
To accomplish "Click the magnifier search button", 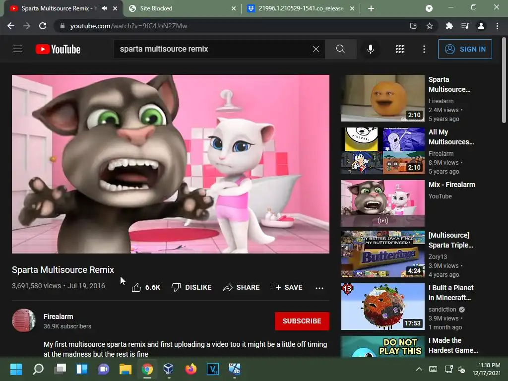I will click(x=340, y=49).
